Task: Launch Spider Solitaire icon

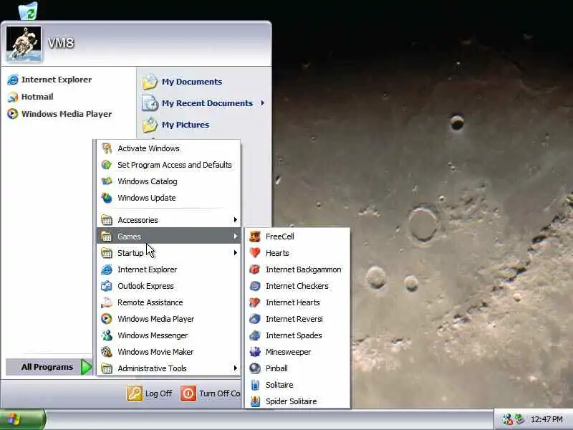Action: [x=255, y=401]
